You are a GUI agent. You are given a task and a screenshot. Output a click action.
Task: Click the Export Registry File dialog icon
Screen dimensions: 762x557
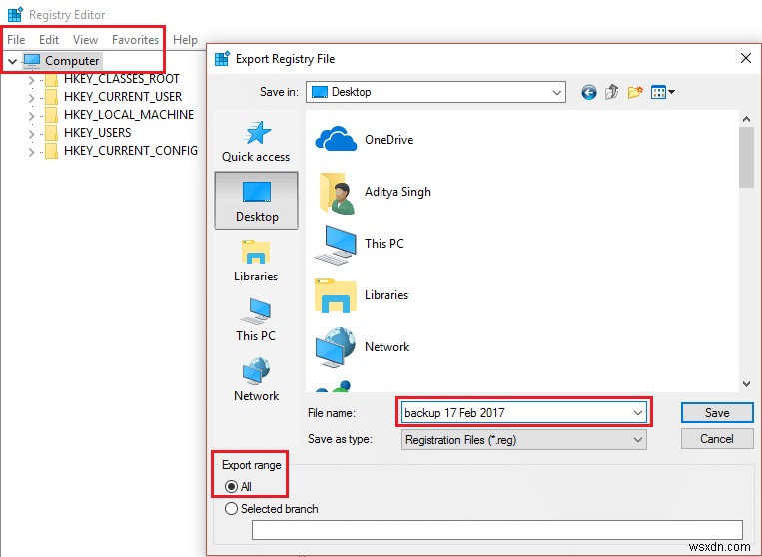click(222, 58)
